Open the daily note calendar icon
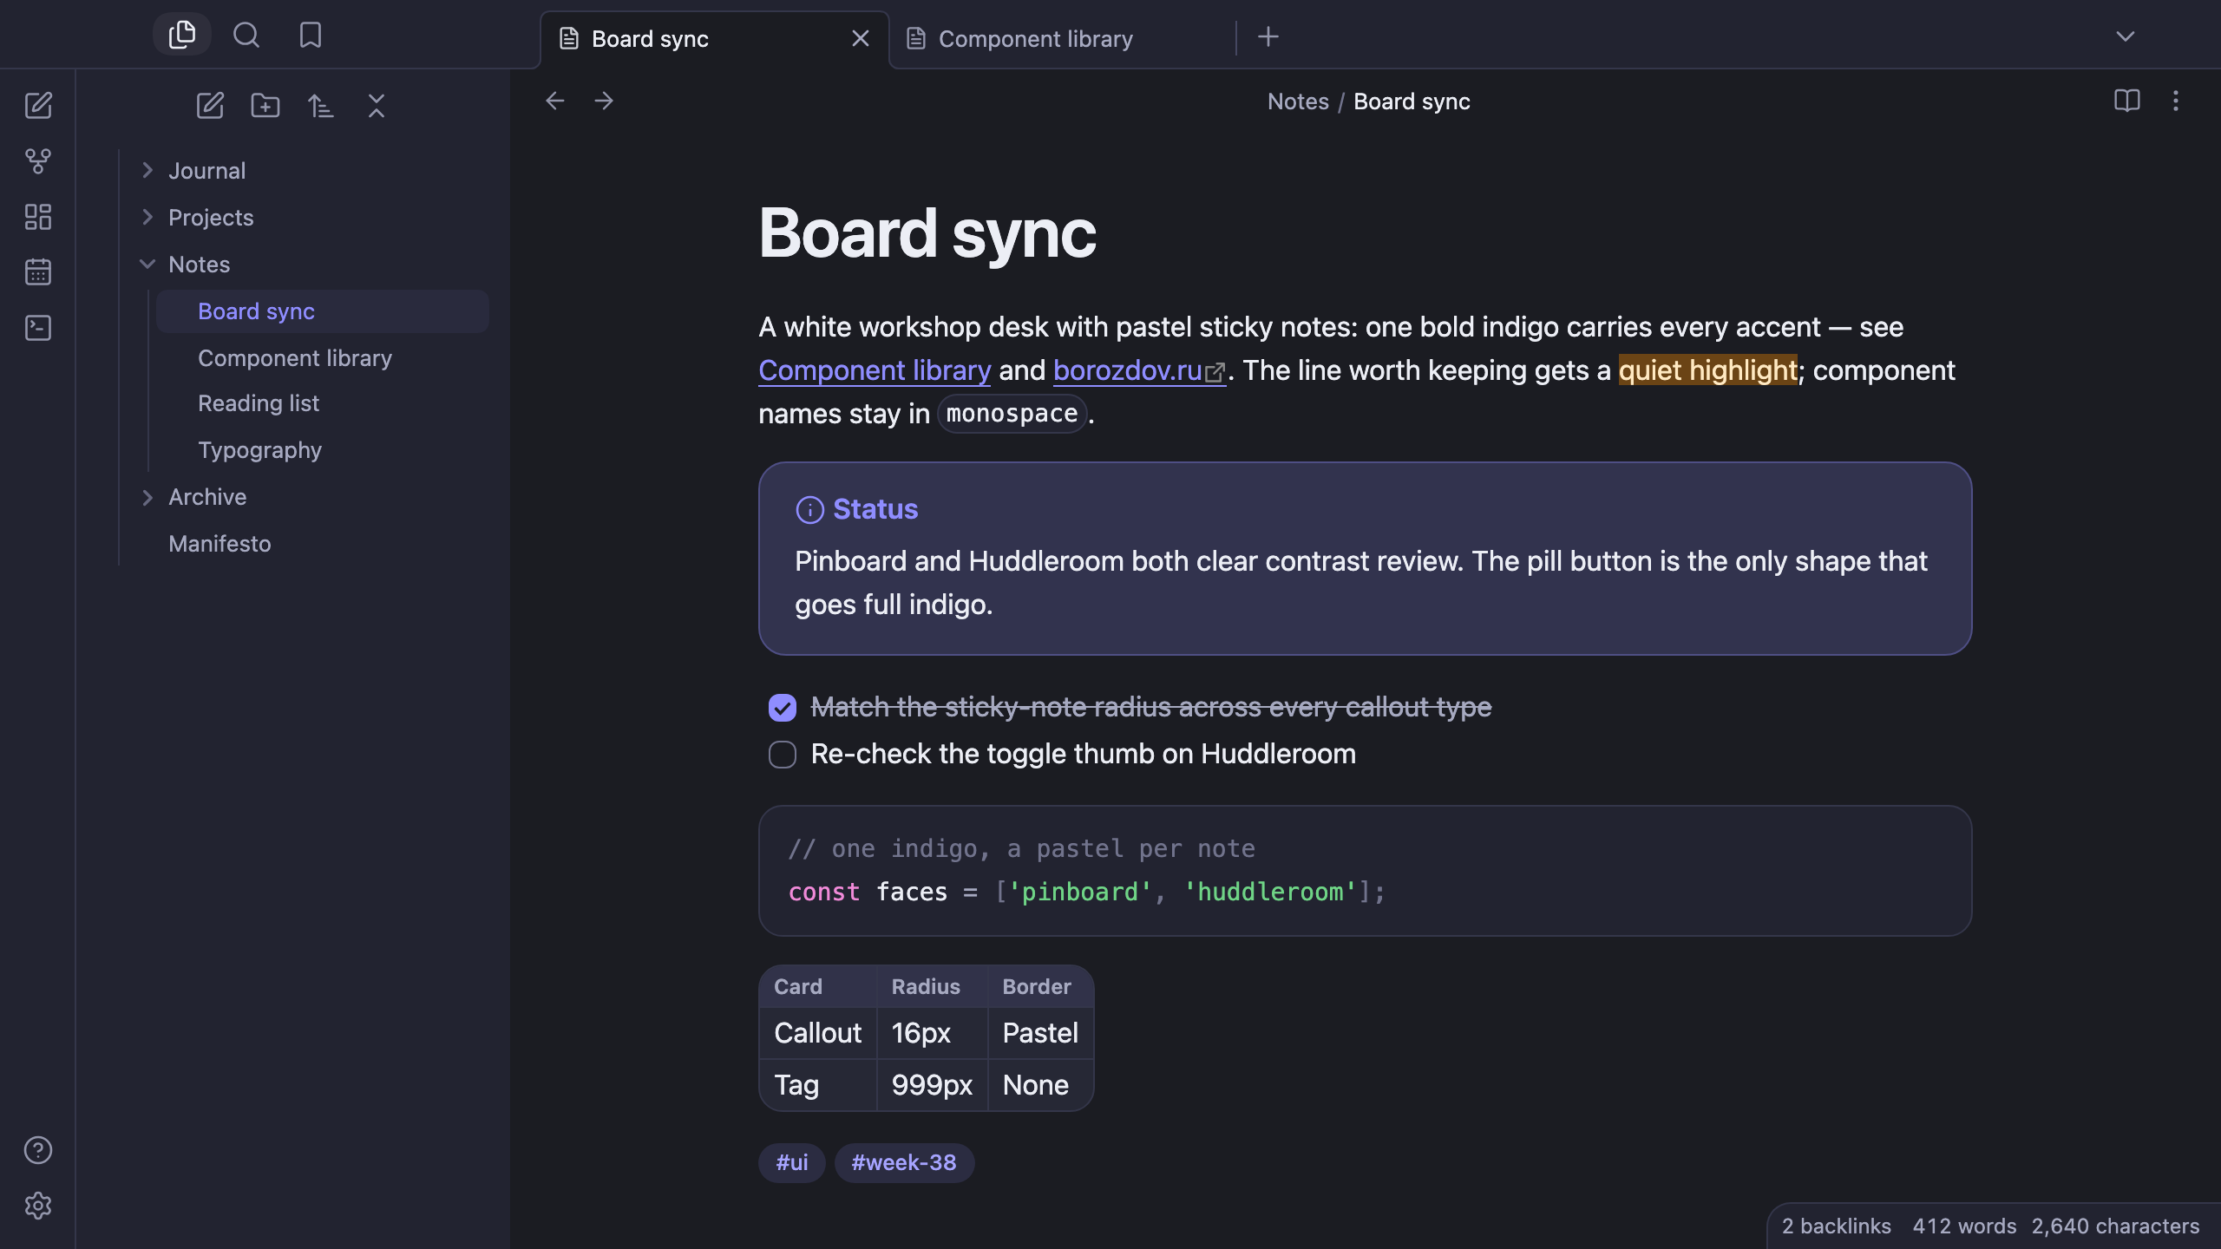The height and width of the screenshot is (1249, 2221). (38, 272)
